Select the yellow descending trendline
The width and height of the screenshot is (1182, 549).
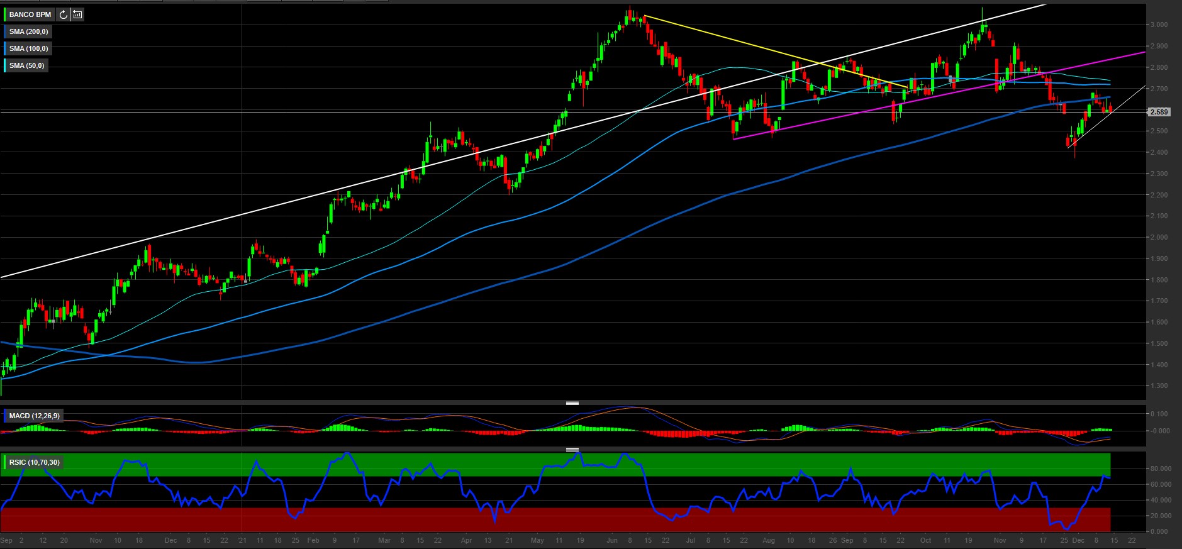point(755,47)
